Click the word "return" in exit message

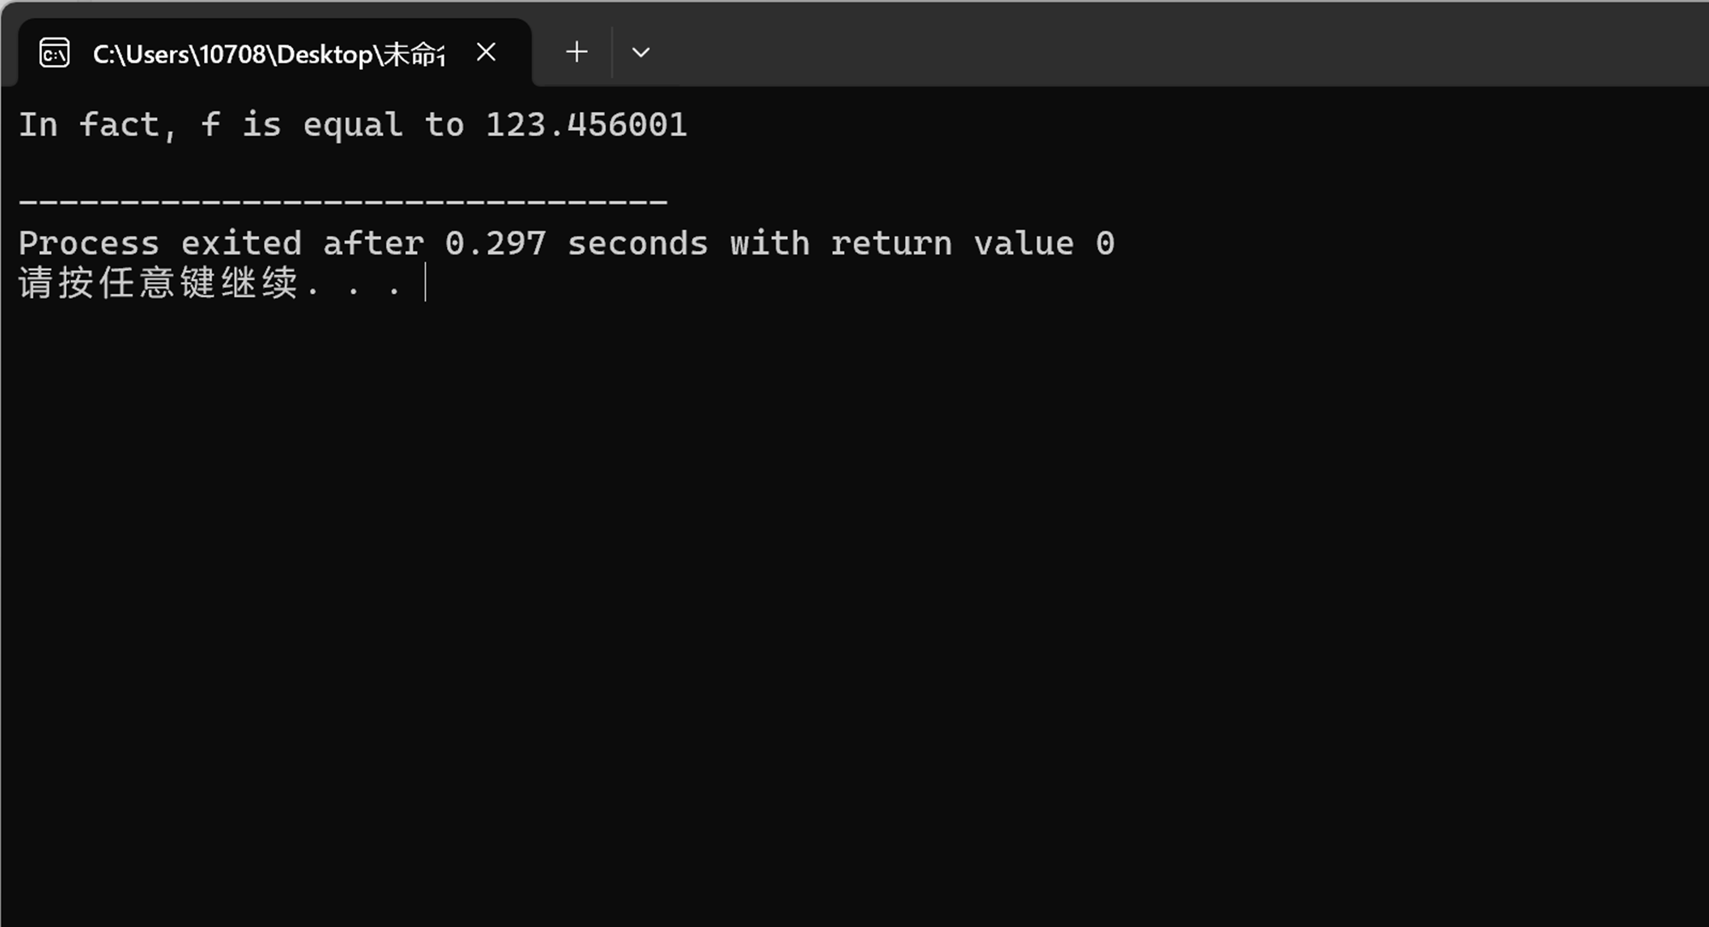[x=891, y=243]
